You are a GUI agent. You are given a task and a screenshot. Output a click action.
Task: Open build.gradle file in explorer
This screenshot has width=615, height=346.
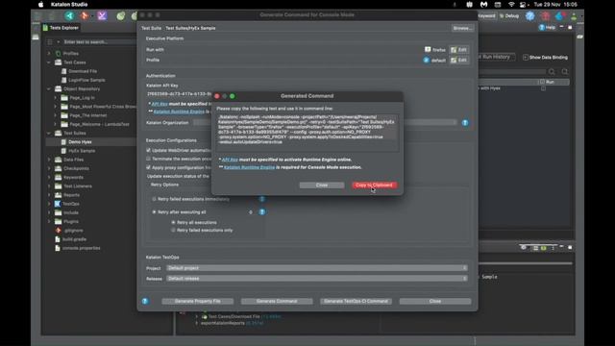(x=74, y=239)
